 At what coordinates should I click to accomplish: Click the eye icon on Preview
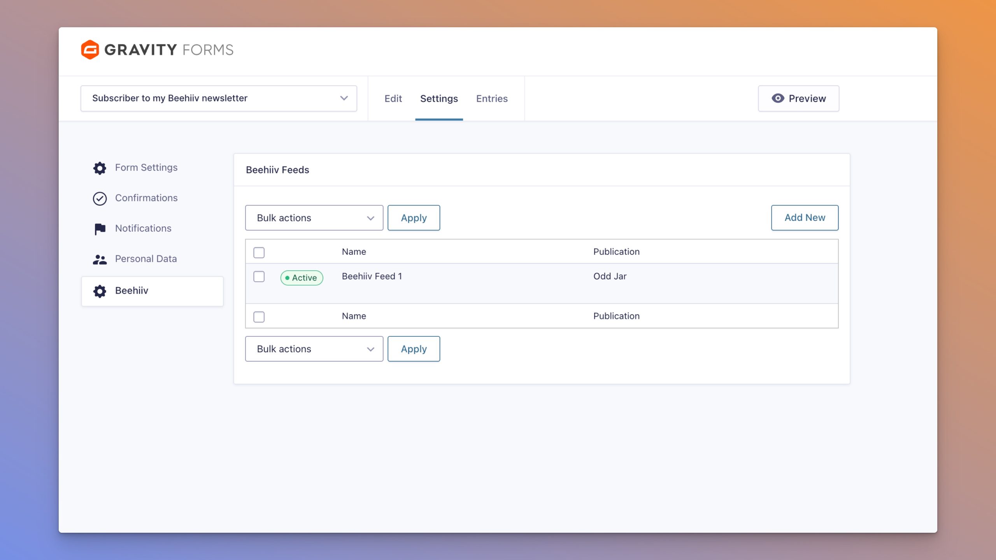[778, 98]
